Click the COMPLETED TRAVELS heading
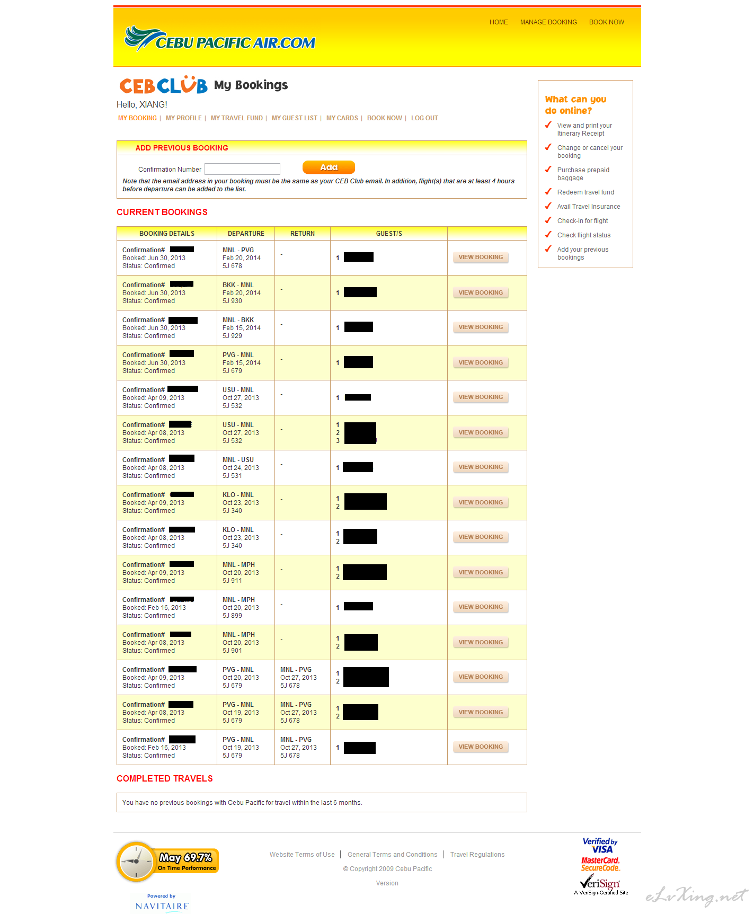The width and height of the screenshot is (754, 914). pyautogui.click(x=165, y=778)
